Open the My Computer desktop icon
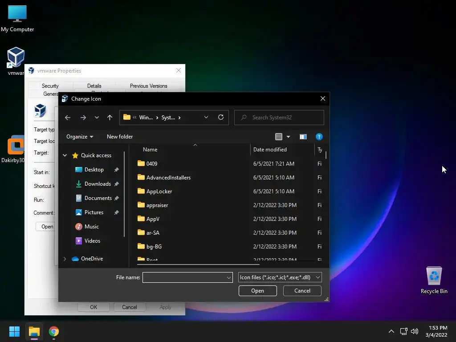 click(17, 19)
